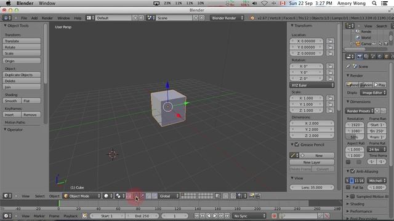Toggle use preview range in timeline
The height and width of the screenshot is (221, 394).
coord(85,215)
